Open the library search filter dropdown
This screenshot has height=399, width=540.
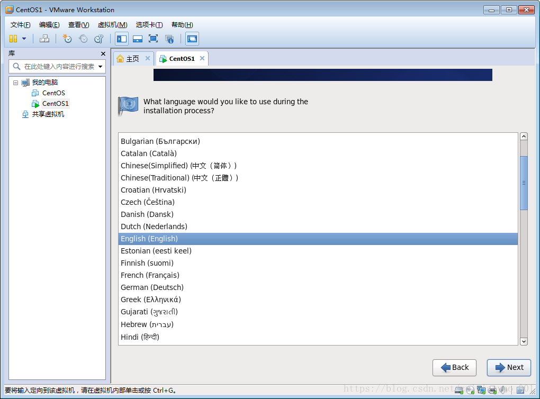pos(100,67)
